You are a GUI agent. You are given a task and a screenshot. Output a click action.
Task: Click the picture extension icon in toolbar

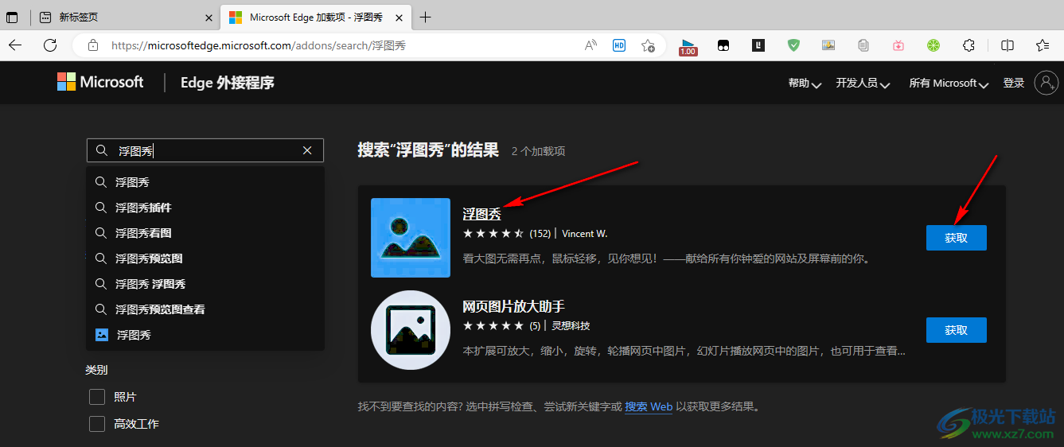(x=828, y=45)
